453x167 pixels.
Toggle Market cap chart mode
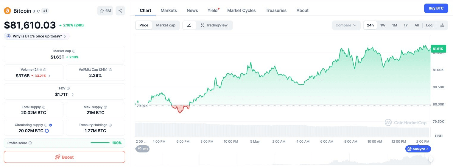click(x=166, y=25)
